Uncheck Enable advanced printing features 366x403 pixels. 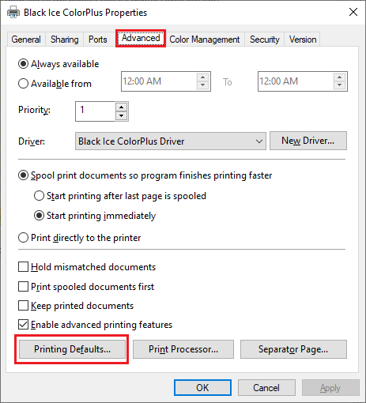click(23, 325)
